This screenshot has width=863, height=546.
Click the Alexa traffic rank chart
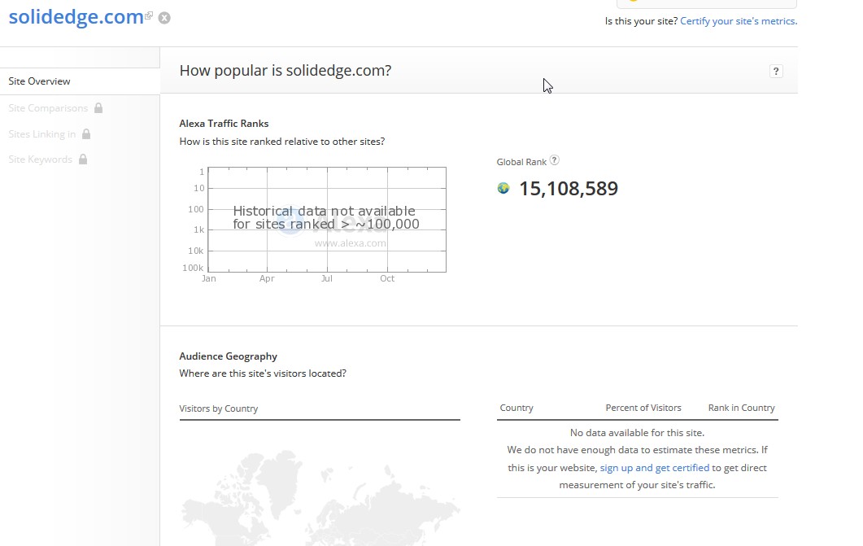pos(327,220)
